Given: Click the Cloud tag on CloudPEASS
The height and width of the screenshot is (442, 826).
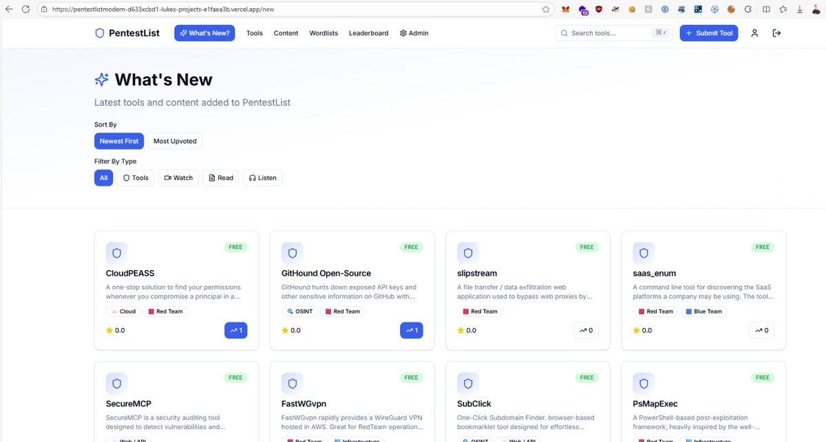Looking at the screenshot, I should coord(123,311).
